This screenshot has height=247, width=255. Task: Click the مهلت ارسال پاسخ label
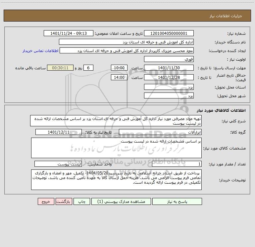coord(229,68)
